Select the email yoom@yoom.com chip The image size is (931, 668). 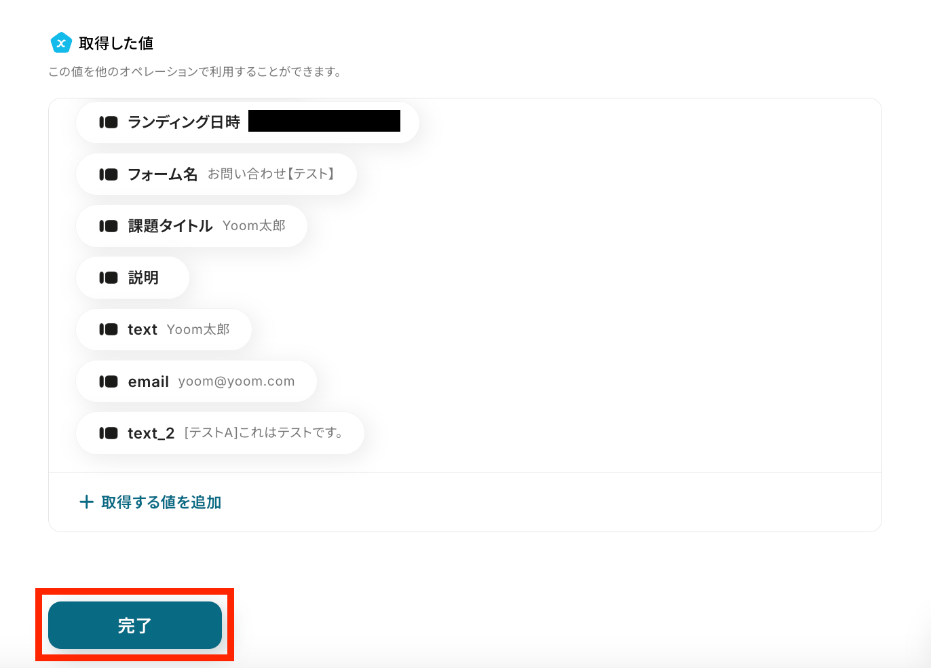pos(196,382)
